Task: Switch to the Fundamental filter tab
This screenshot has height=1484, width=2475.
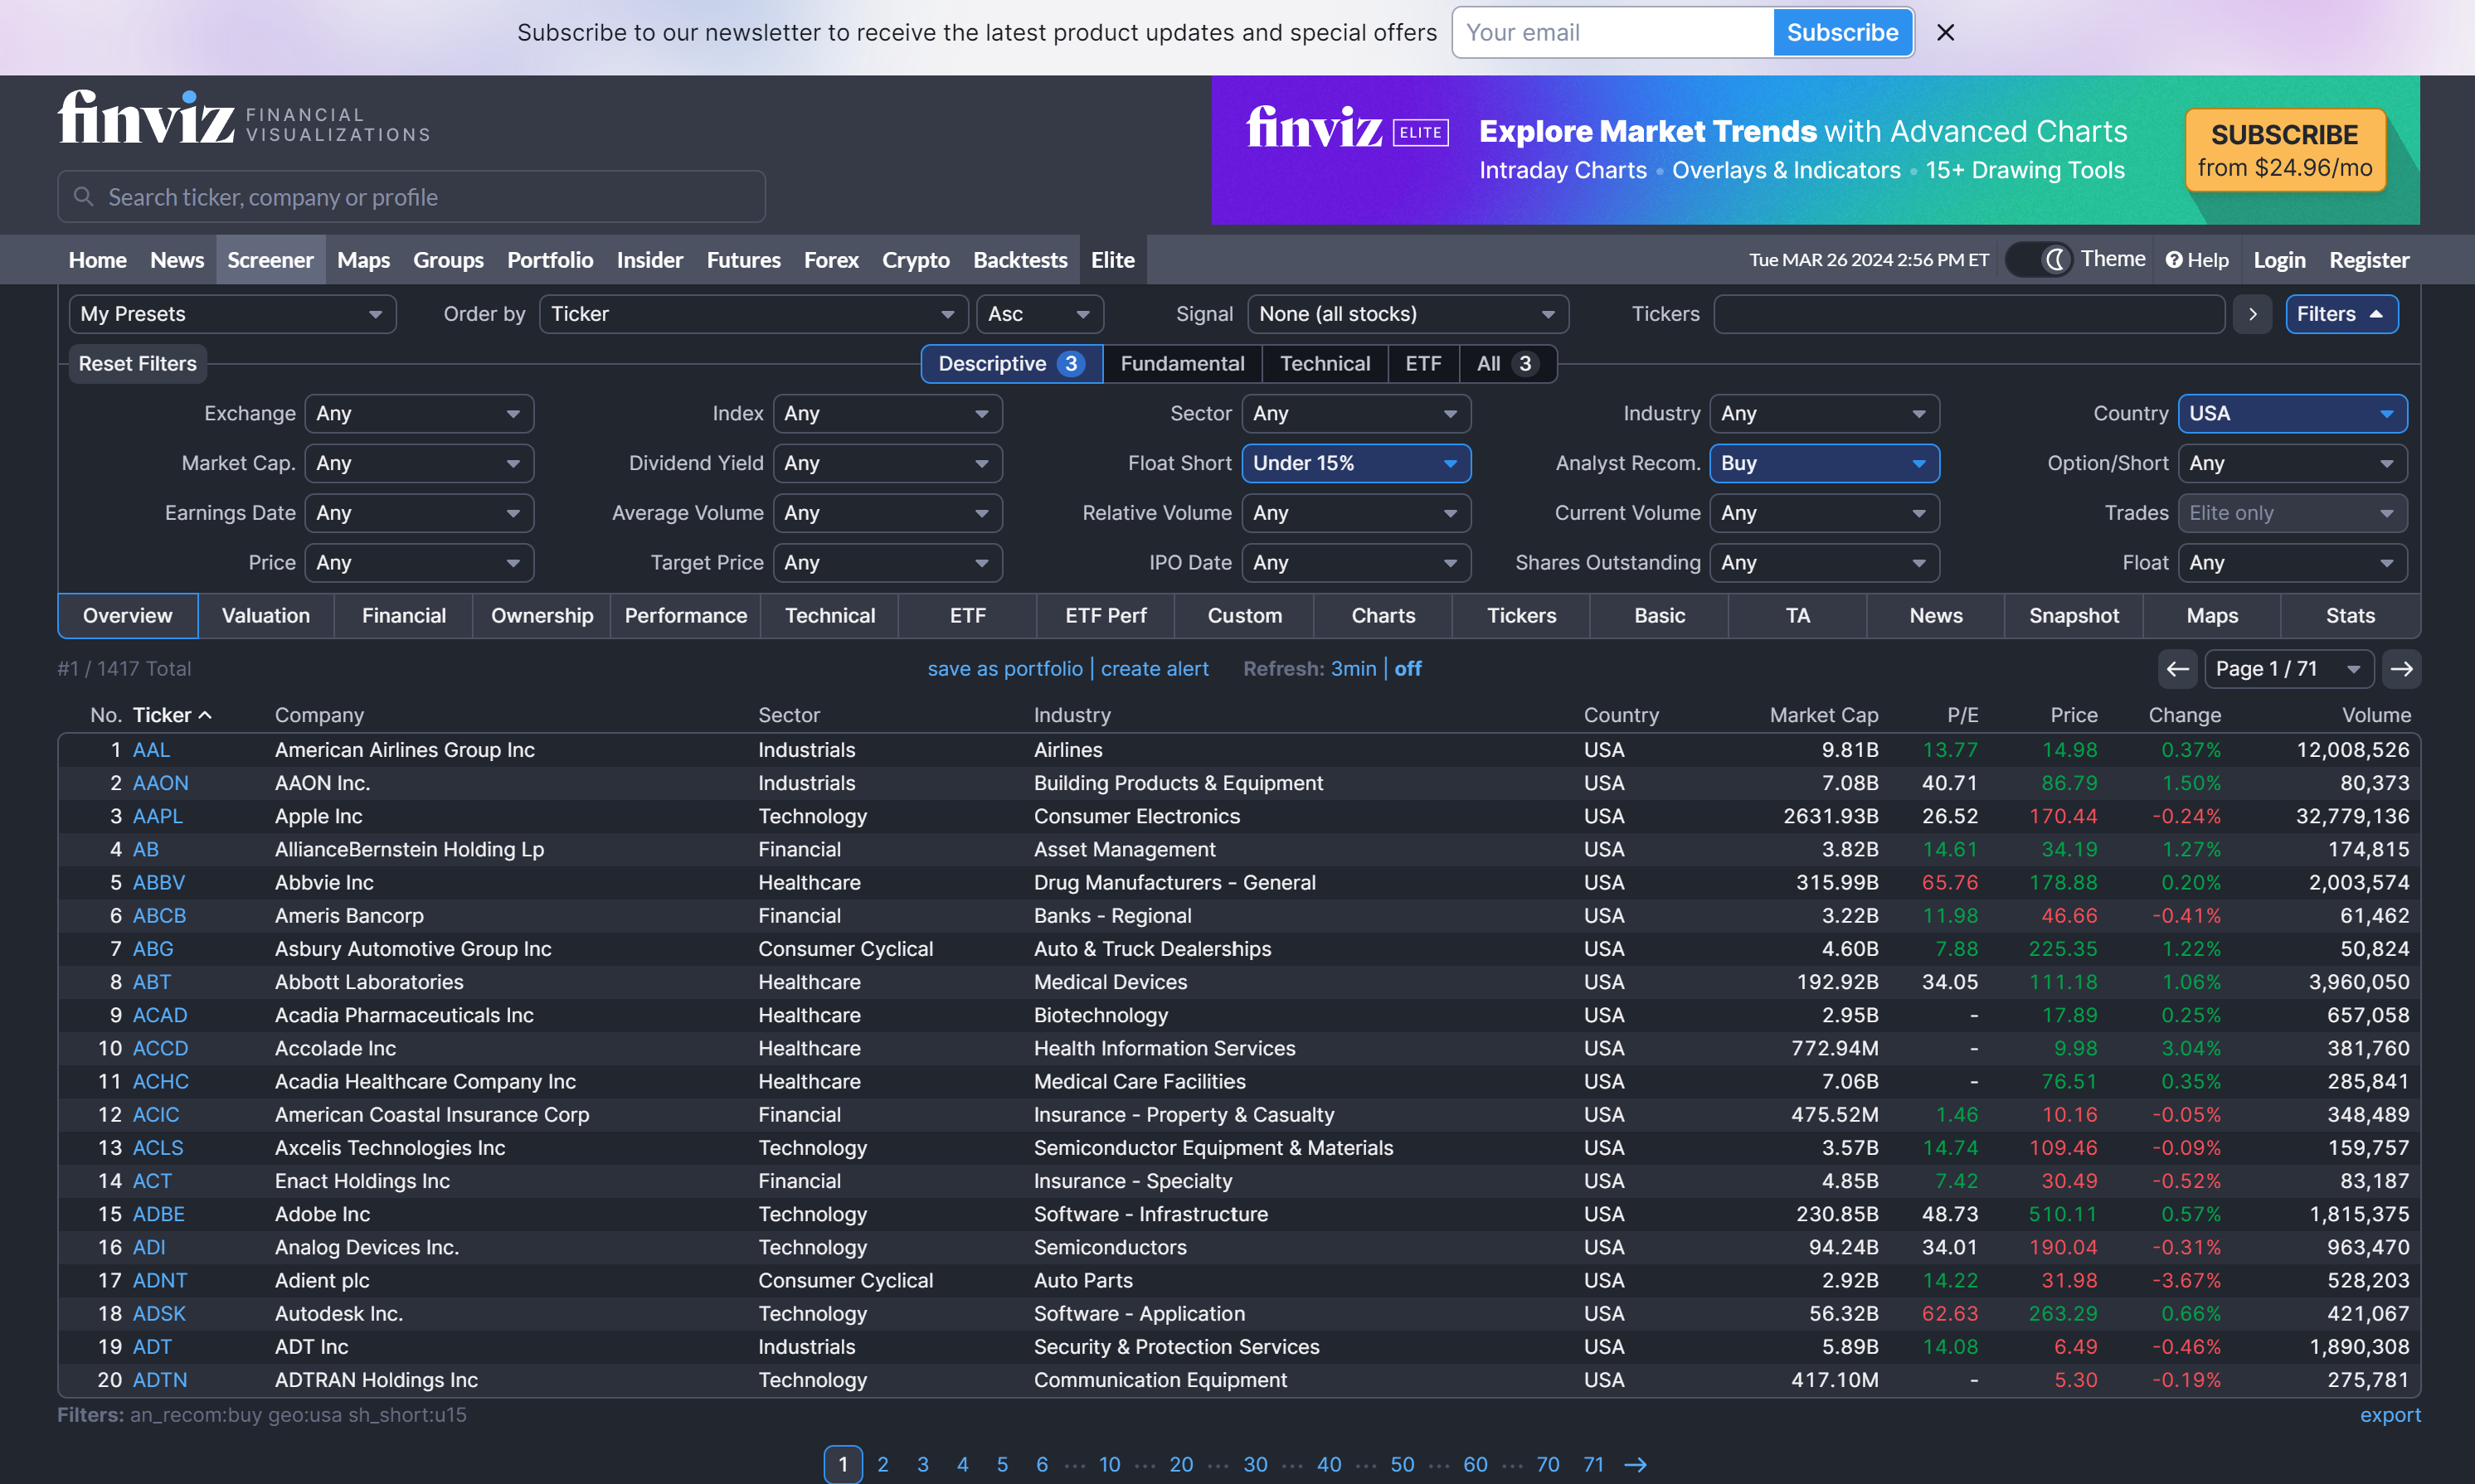Action: coord(1181,364)
